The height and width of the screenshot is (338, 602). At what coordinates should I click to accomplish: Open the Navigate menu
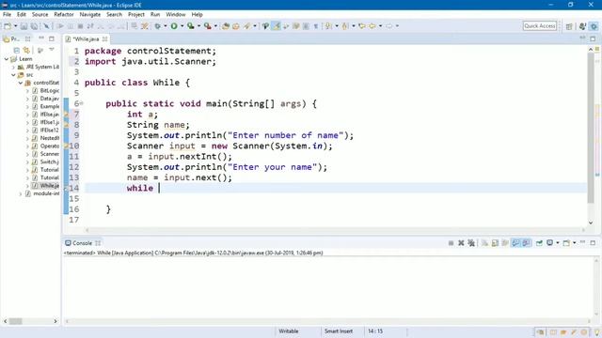90,15
